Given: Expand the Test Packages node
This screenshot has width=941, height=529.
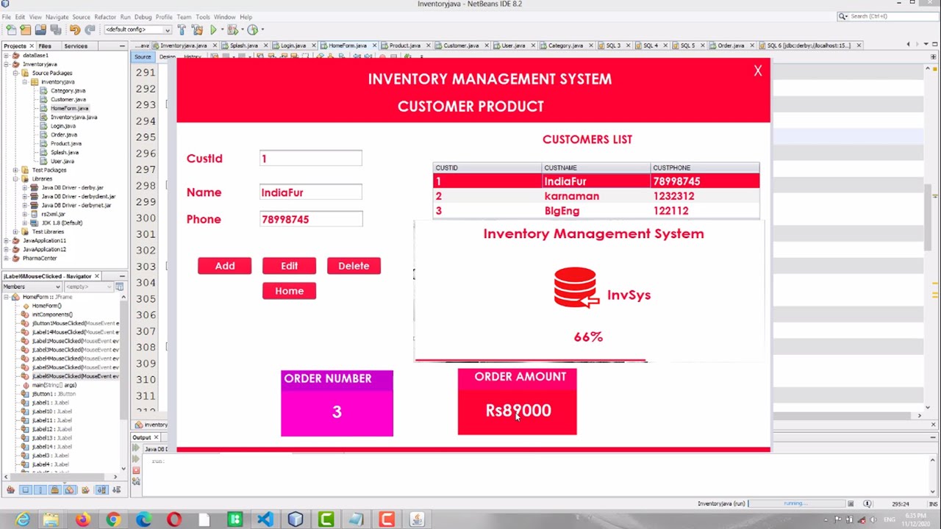Looking at the screenshot, I should (x=15, y=170).
